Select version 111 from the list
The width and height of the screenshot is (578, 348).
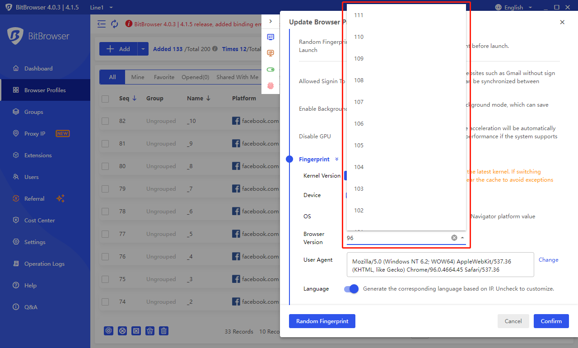406,15
